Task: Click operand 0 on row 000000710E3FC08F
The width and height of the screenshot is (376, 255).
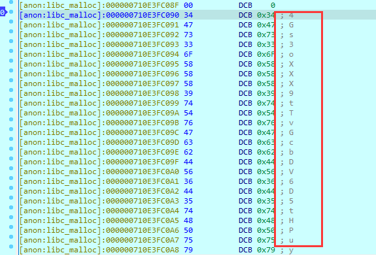Action: coord(273,5)
